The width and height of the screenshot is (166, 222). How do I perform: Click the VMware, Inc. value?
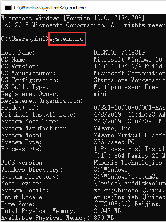[113, 128]
